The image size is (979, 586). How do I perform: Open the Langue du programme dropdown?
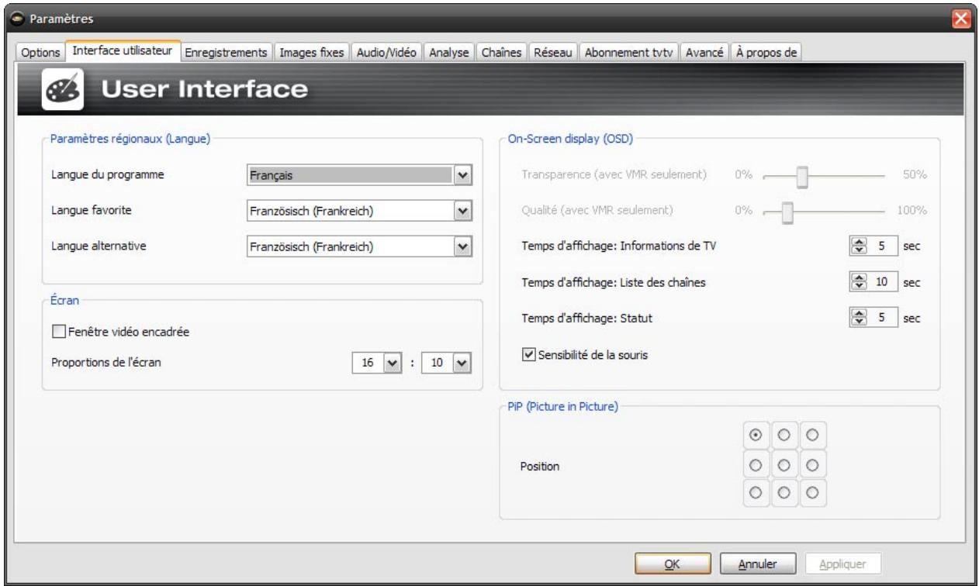pyautogui.click(x=462, y=174)
